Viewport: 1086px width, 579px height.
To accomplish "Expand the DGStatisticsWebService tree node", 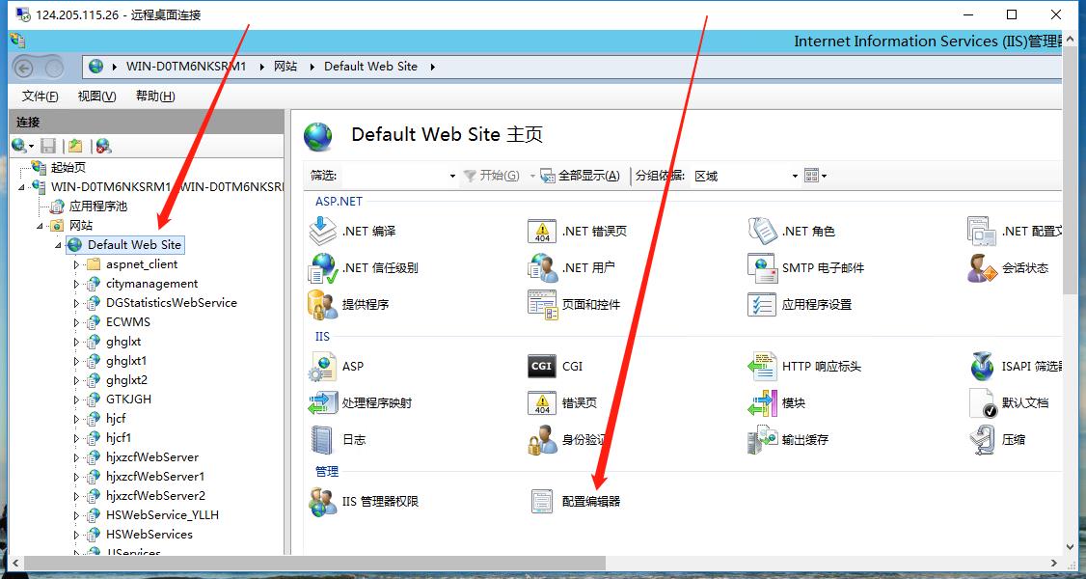I will pos(77,303).
